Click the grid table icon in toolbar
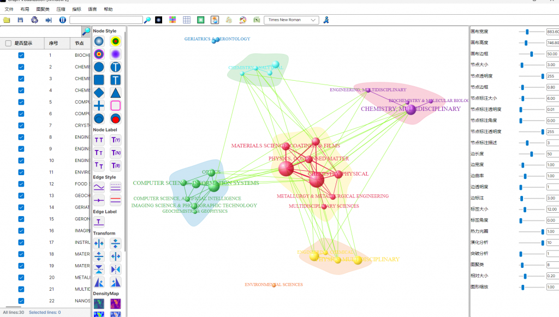 coord(187,20)
